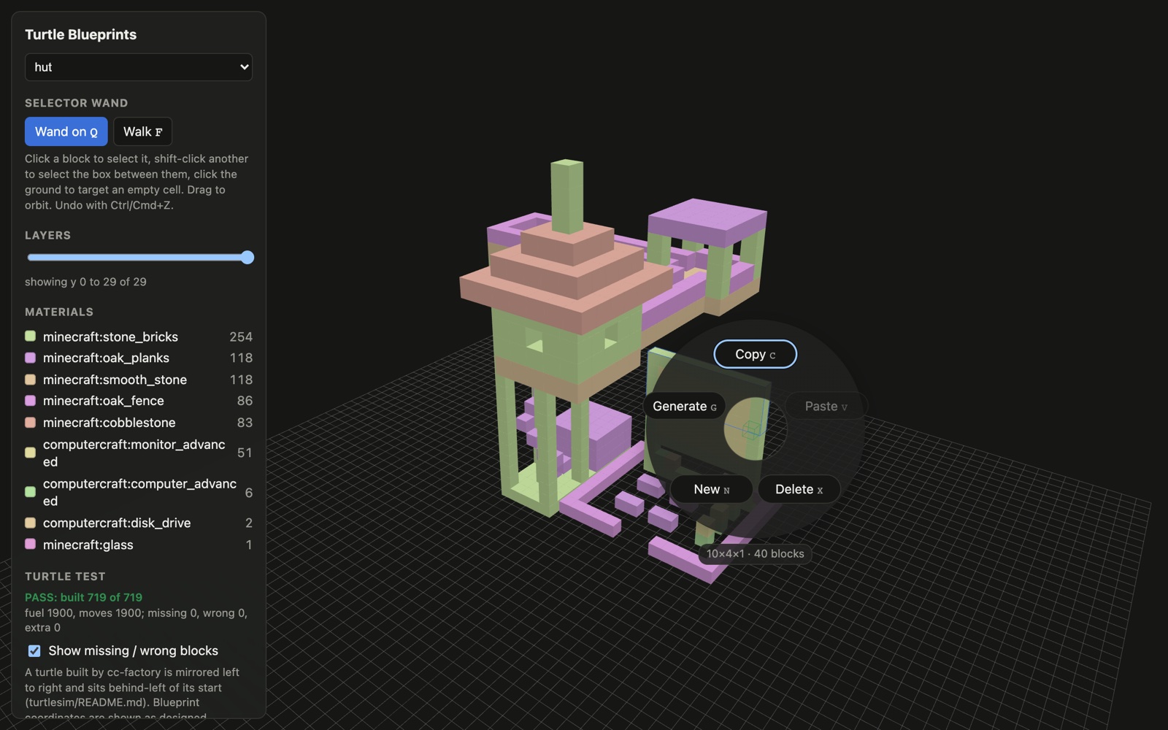The width and height of the screenshot is (1168, 730).
Task: Click the oak_fence color swatch
Action: point(30,400)
